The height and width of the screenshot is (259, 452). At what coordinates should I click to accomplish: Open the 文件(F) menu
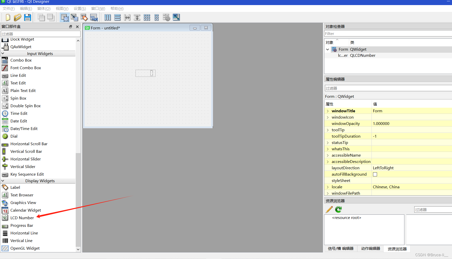click(9, 9)
